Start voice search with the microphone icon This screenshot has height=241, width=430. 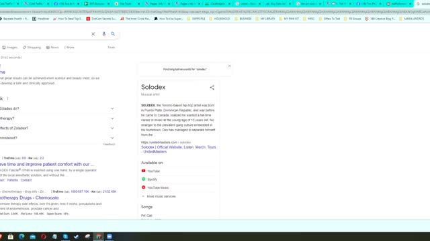(104, 34)
